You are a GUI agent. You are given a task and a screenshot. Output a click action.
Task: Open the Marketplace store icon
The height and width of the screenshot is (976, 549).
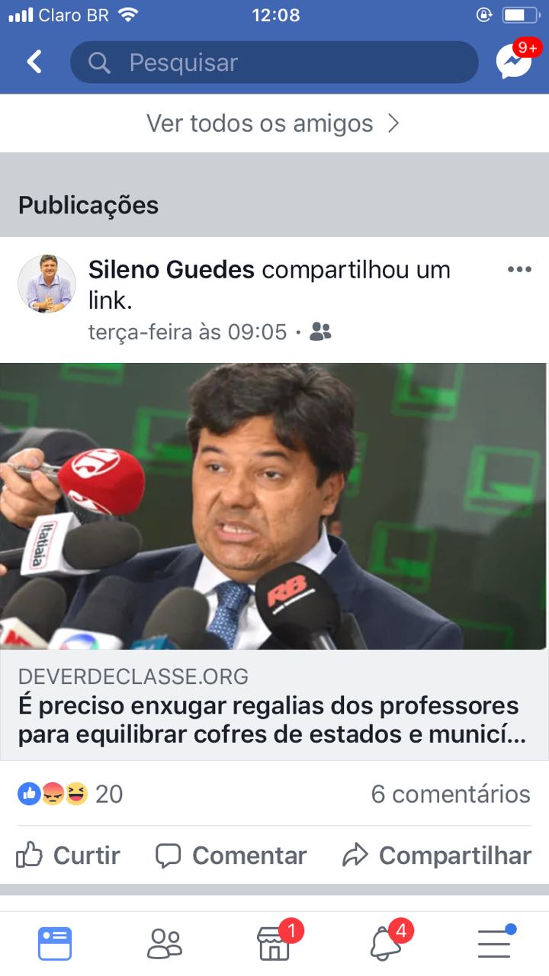[274, 943]
